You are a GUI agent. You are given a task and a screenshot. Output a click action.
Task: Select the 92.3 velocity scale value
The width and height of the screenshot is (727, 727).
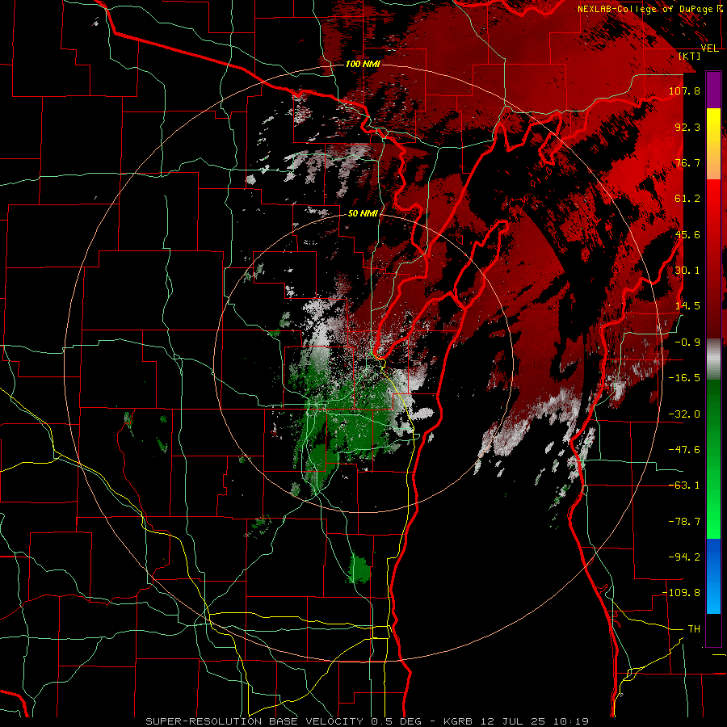687,127
